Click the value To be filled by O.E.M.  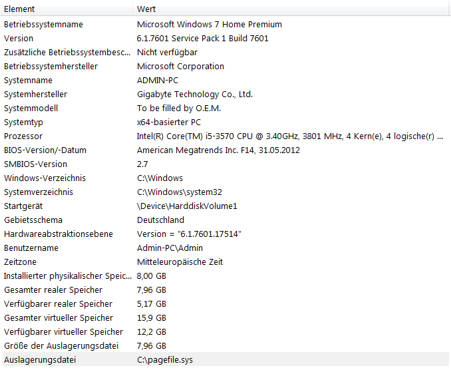click(x=179, y=108)
